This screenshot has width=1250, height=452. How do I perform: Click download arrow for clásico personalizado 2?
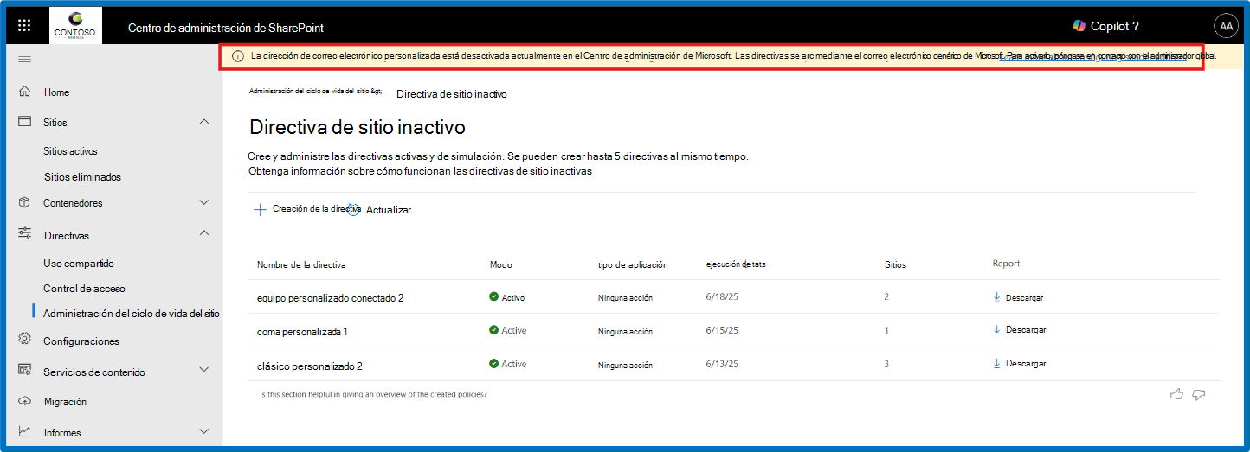point(997,363)
